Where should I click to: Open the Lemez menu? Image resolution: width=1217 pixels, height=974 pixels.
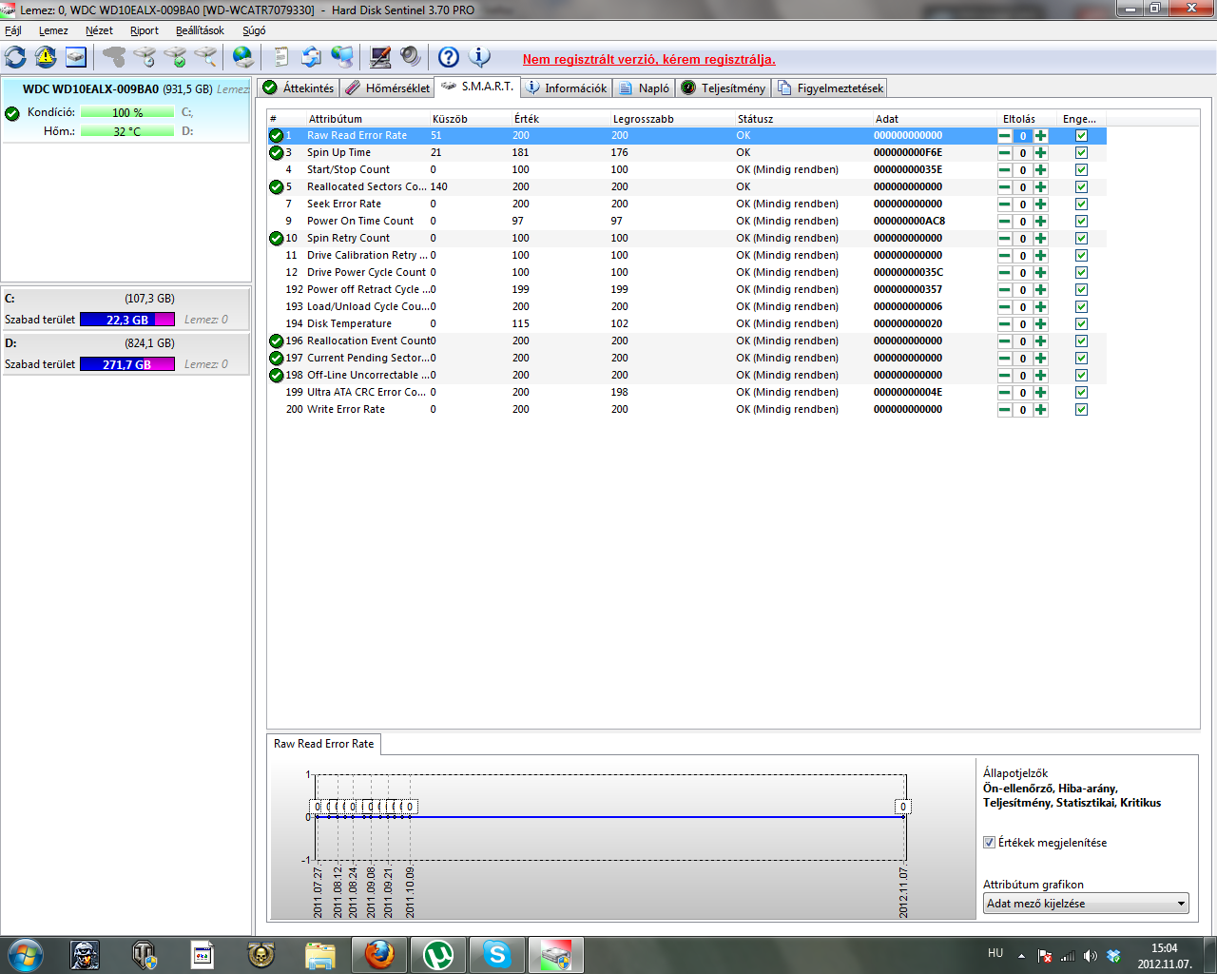[53, 30]
